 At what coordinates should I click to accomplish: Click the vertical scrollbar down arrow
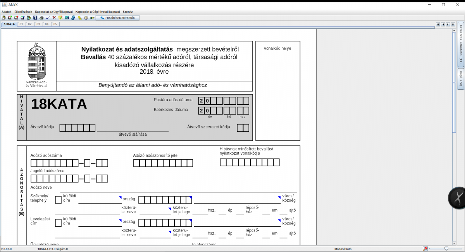(454, 242)
